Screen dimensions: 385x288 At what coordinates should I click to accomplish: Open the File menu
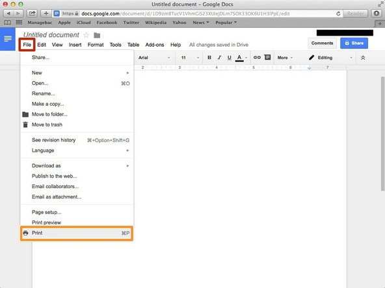(27, 45)
